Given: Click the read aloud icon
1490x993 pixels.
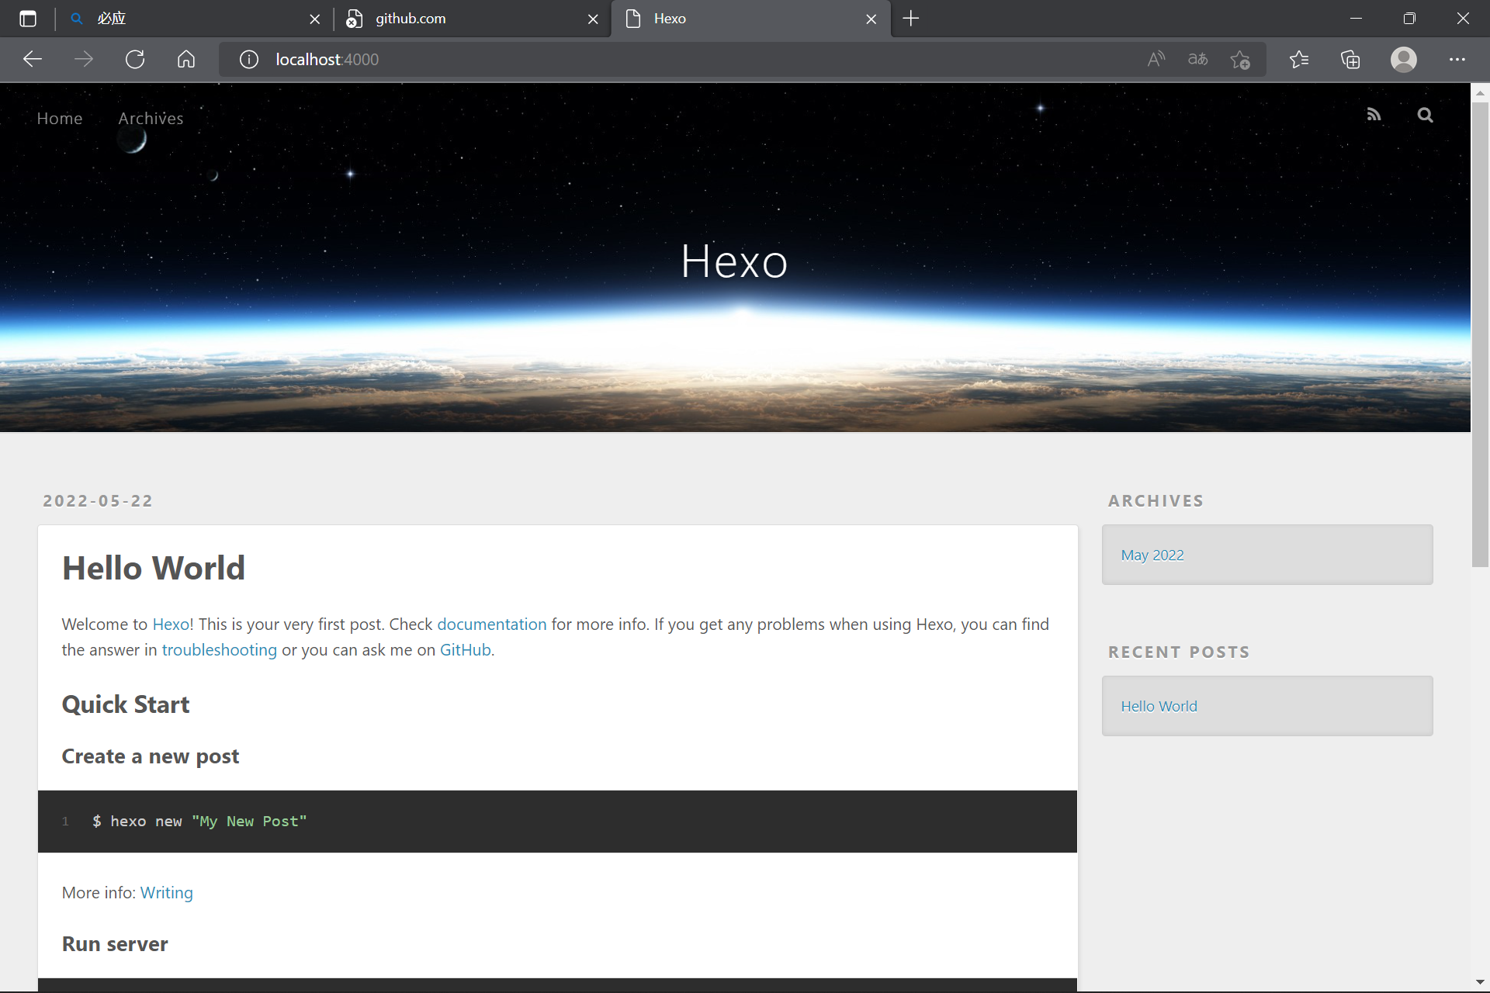Looking at the screenshot, I should click(x=1156, y=60).
